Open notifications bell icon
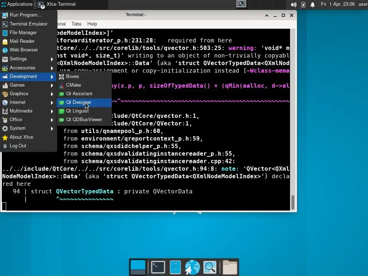 [313, 4]
